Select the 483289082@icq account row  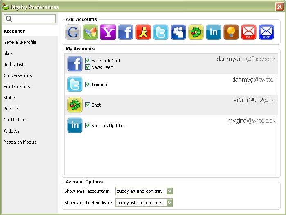[172, 105]
